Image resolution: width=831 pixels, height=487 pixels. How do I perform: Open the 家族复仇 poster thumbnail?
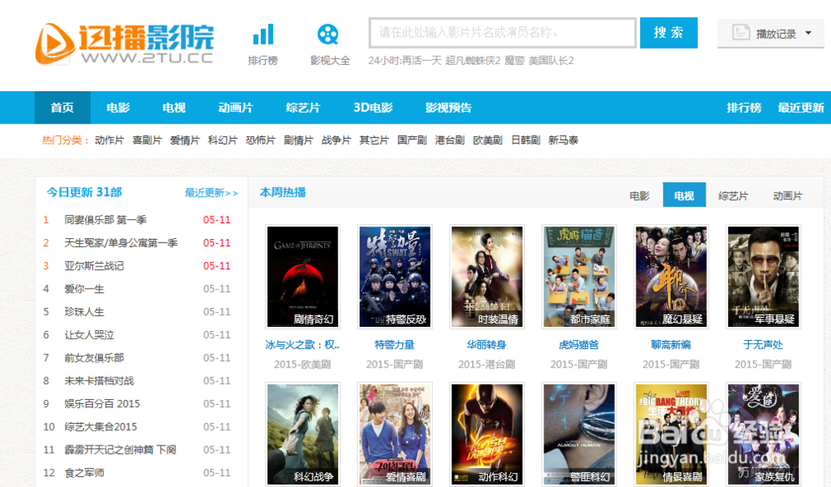pyautogui.click(x=763, y=434)
